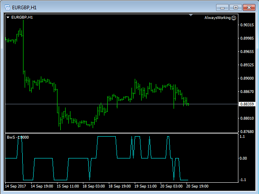
Task: Click the 0.87680 price scale label
Action: click(247, 131)
